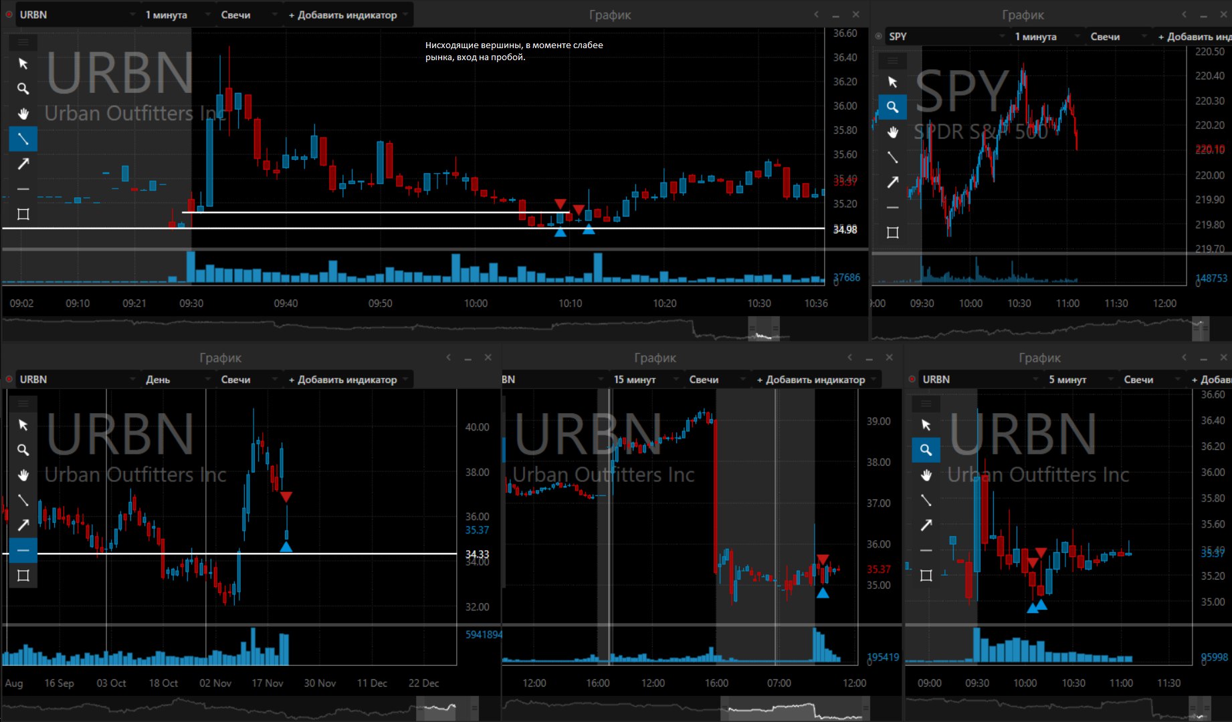The height and width of the screenshot is (722, 1232).
Task: Select arrow drawing tool in URBN daily chart
Action: click(x=23, y=525)
